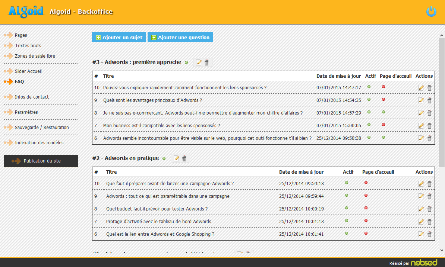Delete the topic 'Adwords : première approche'

[x=206, y=62]
